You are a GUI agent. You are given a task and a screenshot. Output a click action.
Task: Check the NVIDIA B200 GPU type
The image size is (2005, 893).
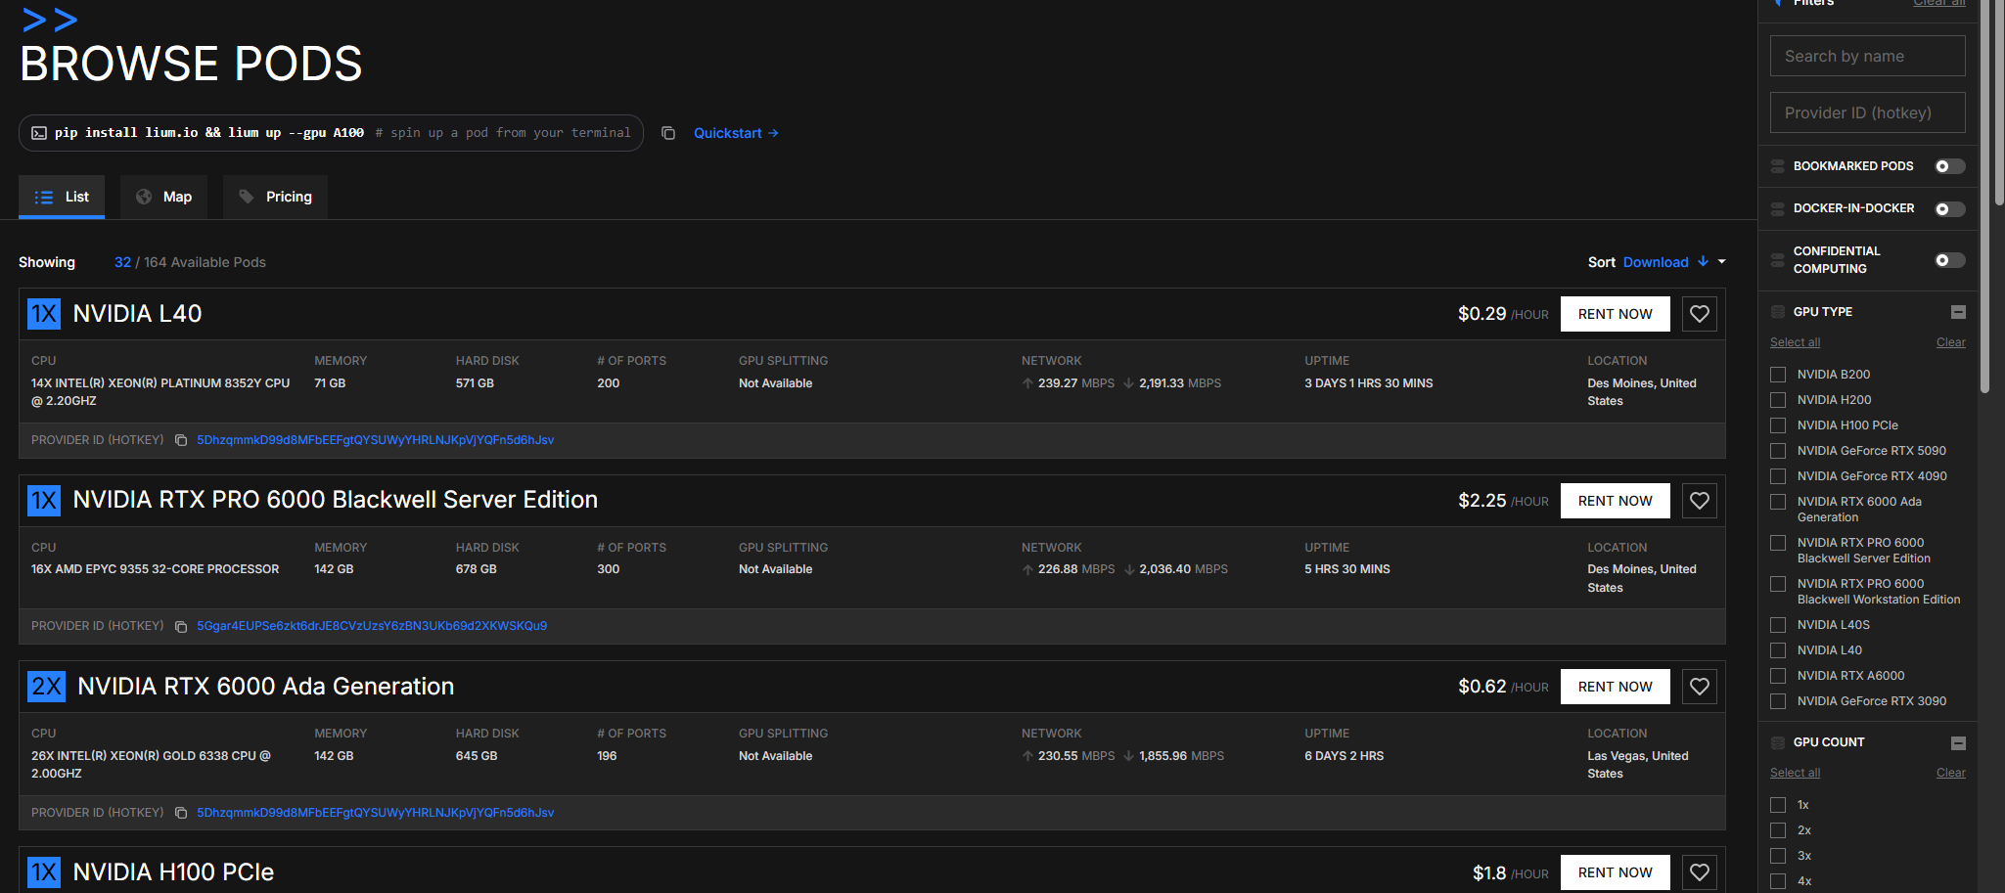[1778, 375]
